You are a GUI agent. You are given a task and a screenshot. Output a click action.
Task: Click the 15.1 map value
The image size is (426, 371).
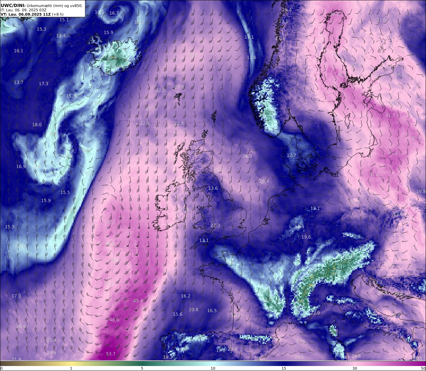pos(64,20)
